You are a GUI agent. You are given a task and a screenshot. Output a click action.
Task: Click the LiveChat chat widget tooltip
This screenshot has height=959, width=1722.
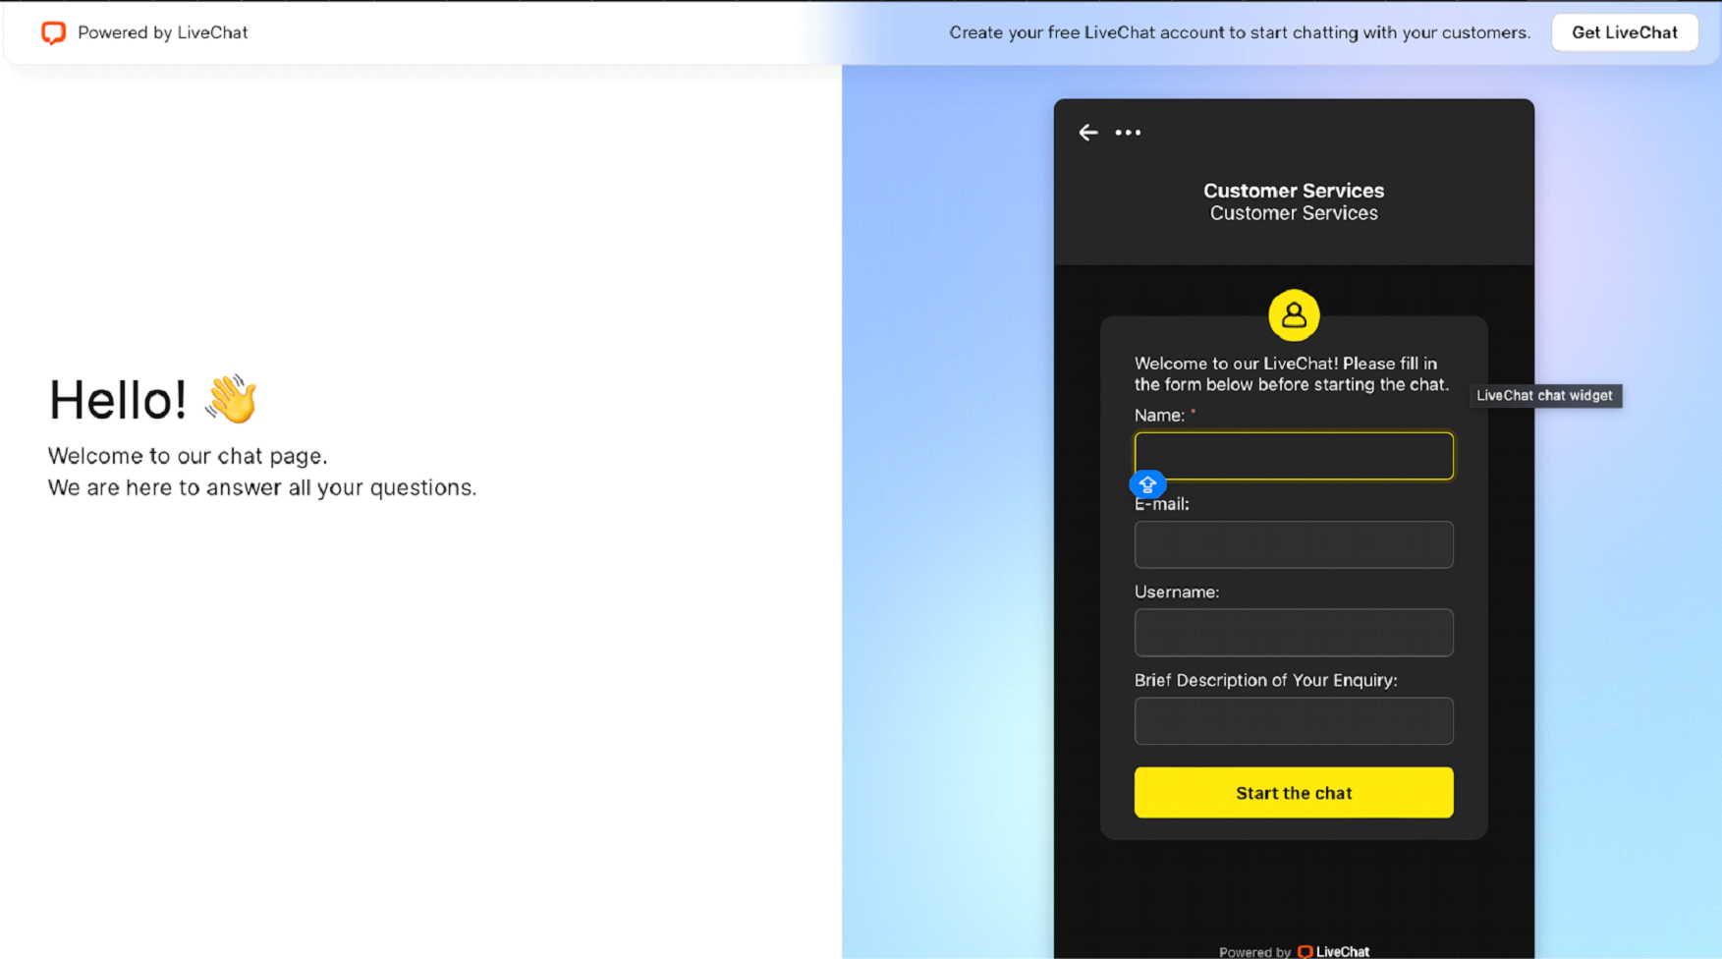pos(1545,396)
